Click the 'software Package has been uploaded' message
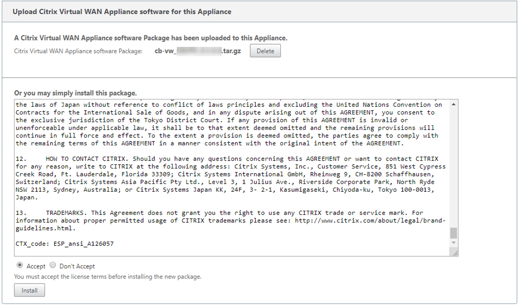Screen dimensions: 518x305 [x=151, y=38]
